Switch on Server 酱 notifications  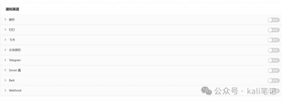click(274, 70)
